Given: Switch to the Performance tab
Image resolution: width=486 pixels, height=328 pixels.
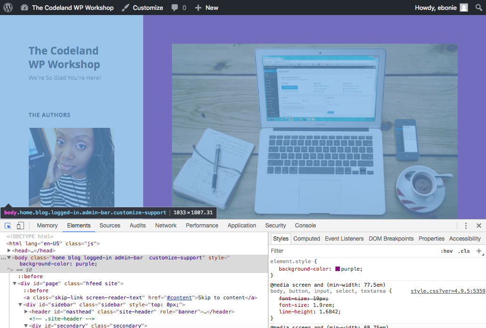Looking at the screenshot, I should pos(202,226).
